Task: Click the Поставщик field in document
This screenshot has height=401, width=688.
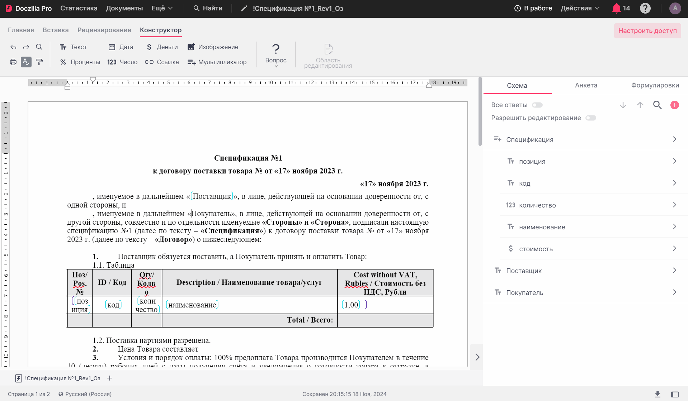Action: pyautogui.click(x=212, y=196)
